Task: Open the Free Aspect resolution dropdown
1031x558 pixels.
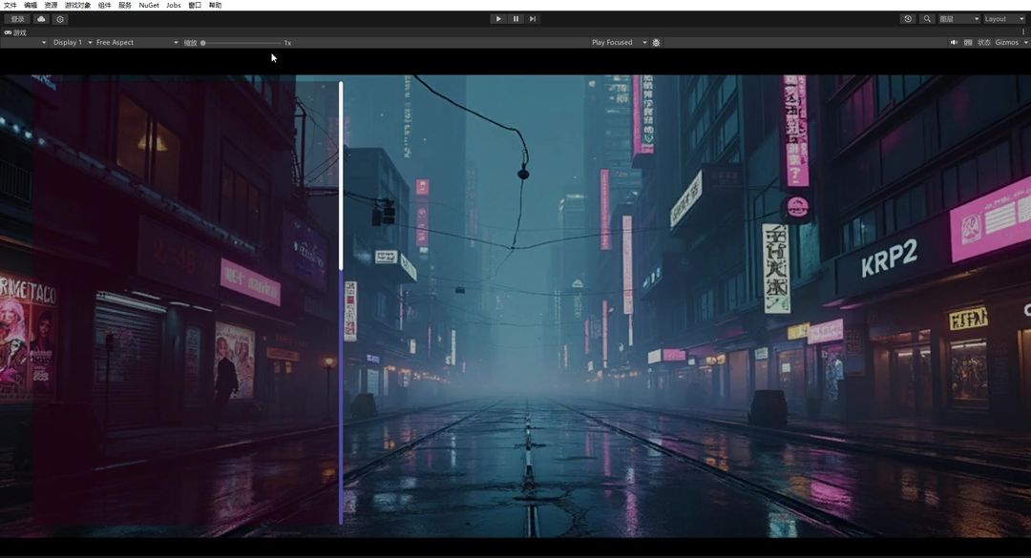Action: [137, 42]
